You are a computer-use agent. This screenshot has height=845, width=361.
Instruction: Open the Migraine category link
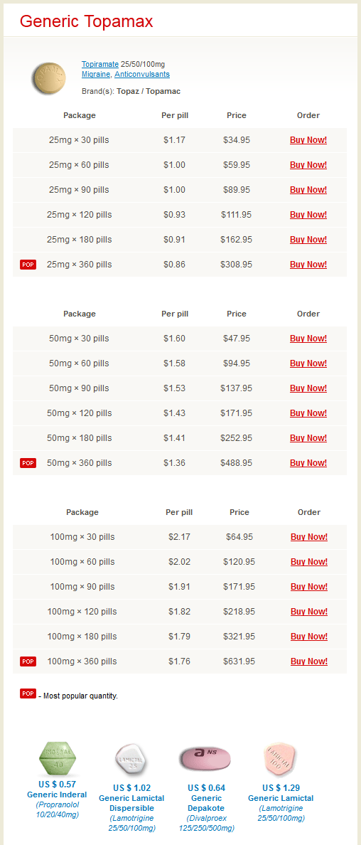pos(97,75)
